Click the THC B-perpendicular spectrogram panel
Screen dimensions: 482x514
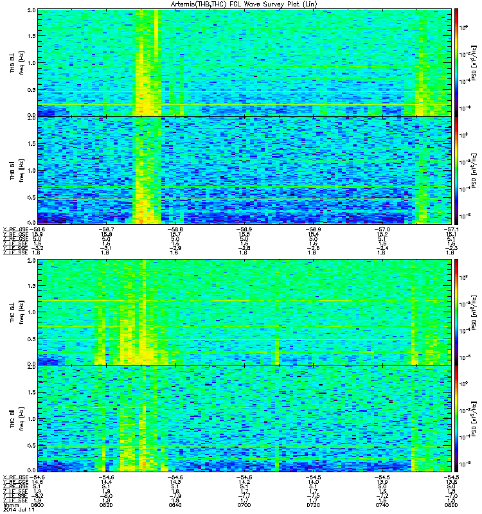(x=244, y=312)
